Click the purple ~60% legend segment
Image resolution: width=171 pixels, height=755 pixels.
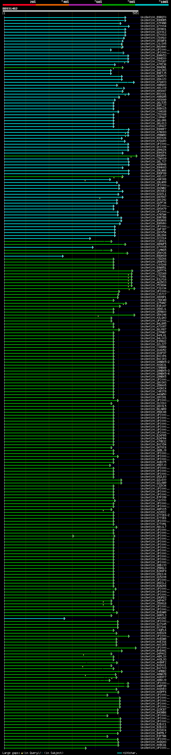point(86,5)
